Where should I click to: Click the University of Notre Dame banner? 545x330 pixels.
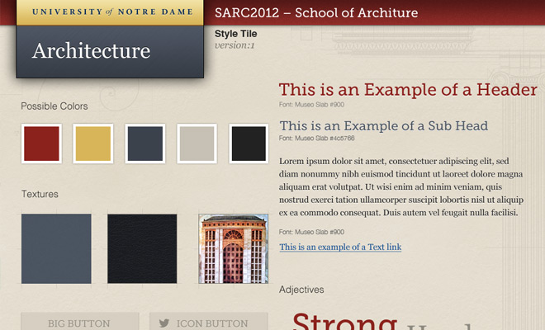(x=110, y=12)
